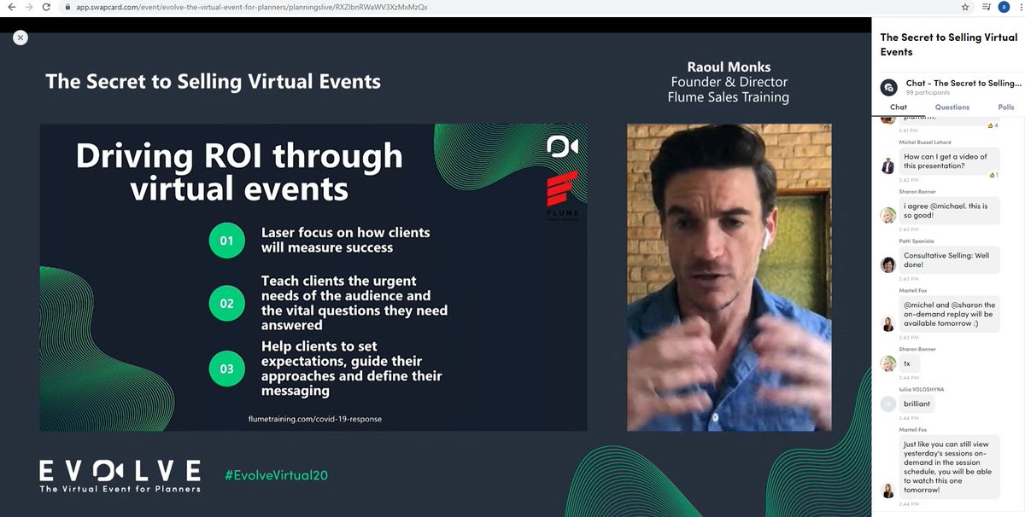Click the green 01 circle on slide

(226, 241)
